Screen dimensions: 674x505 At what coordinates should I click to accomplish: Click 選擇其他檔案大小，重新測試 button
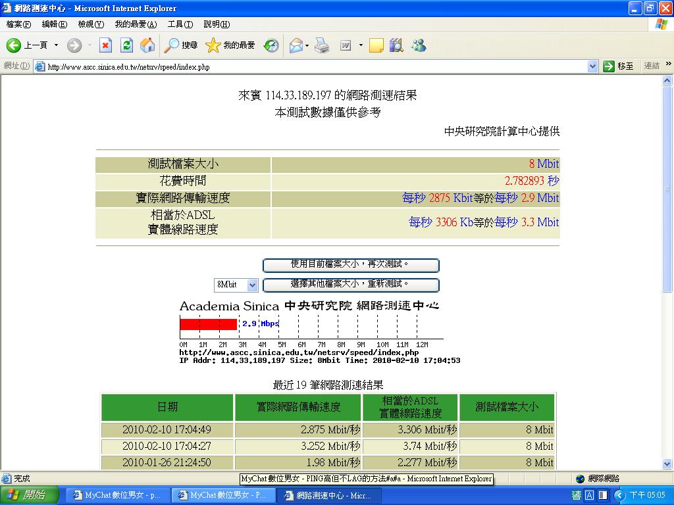tap(350, 285)
